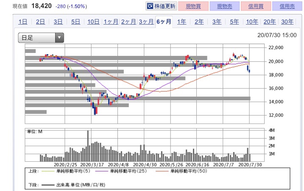This screenshot has width=304, height=191.
Task: Open the 30年 chart range tab
Action: pyautogui.click(x=287, y=22)
